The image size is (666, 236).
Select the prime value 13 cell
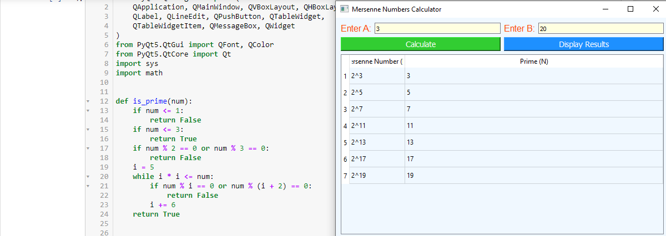click(534, 142)
